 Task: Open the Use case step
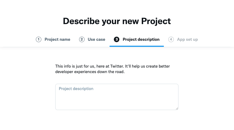[x=96, y=39]
